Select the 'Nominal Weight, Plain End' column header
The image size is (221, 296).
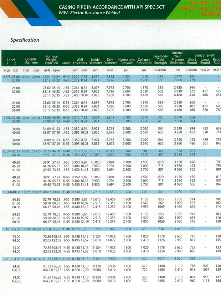(x=51, y=60)
